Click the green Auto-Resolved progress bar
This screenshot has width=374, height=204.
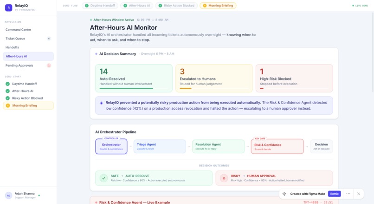126,88
